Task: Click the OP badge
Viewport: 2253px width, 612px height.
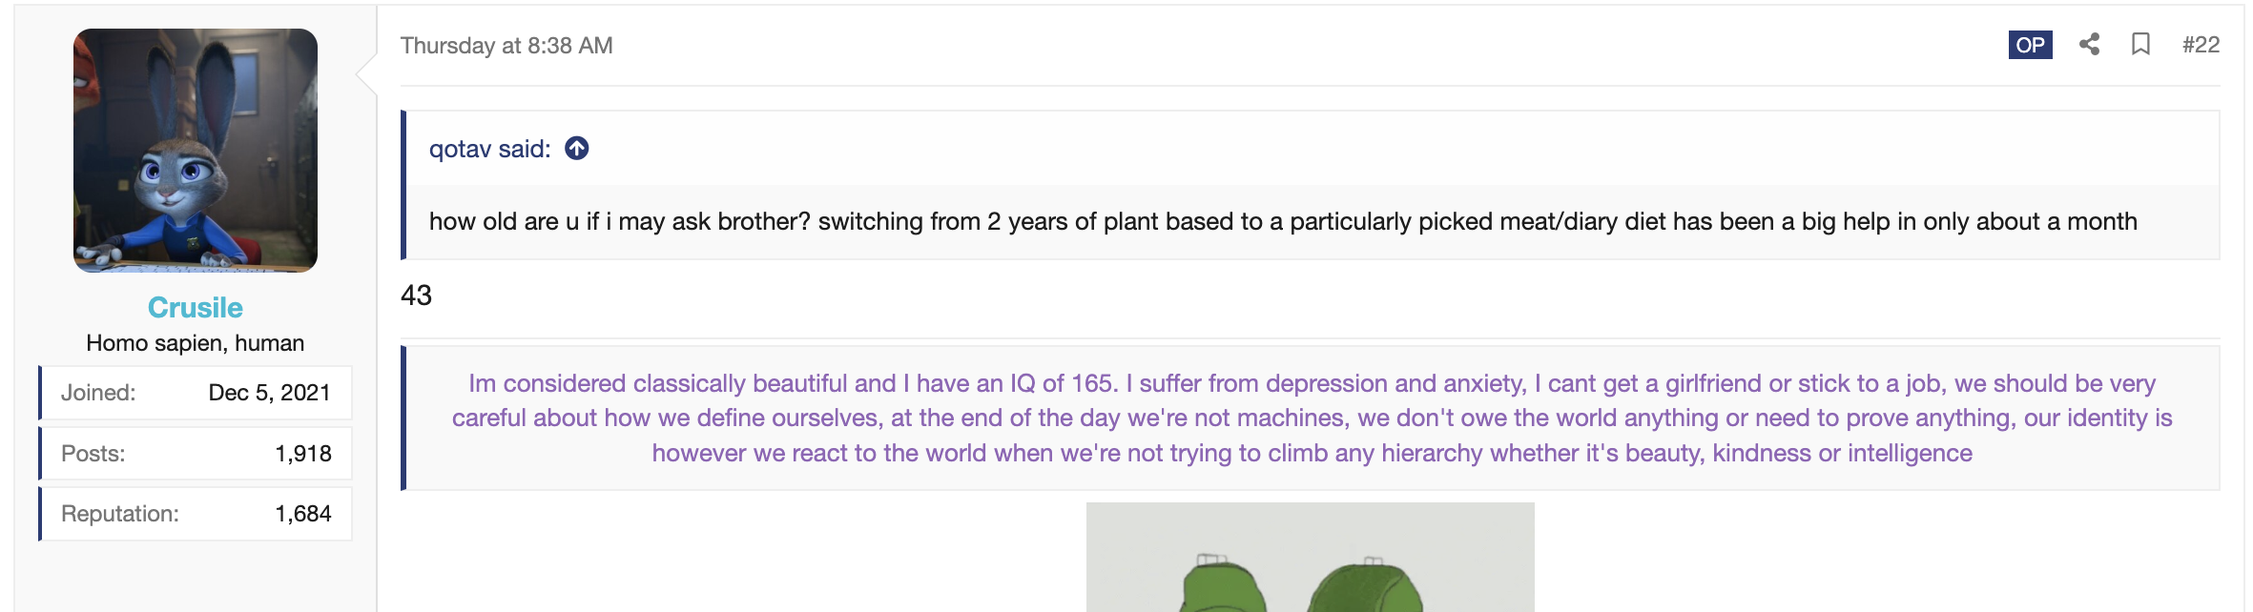Action: pos(2030,45)
